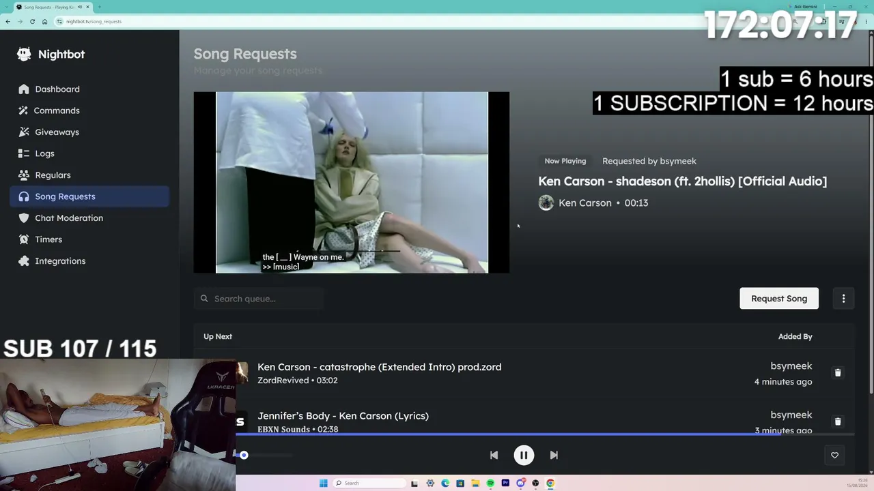Mute the Song Requests tab audio icon
This screenshot has width=874, height=491.
80,7
